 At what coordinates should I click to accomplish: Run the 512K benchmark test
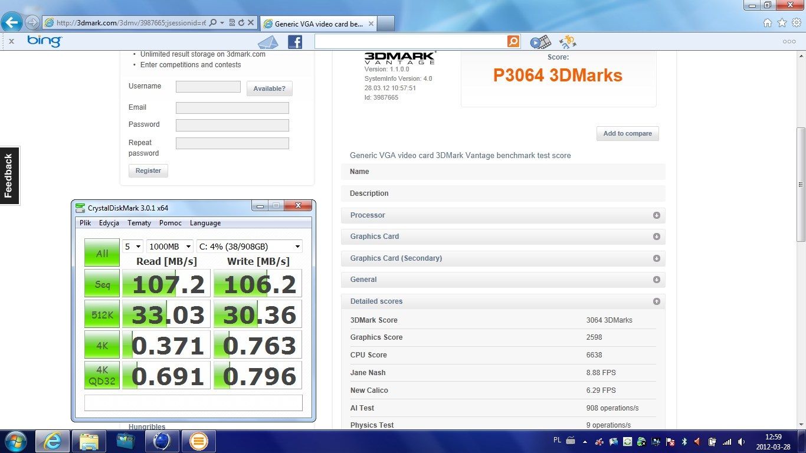pos(102,314)
